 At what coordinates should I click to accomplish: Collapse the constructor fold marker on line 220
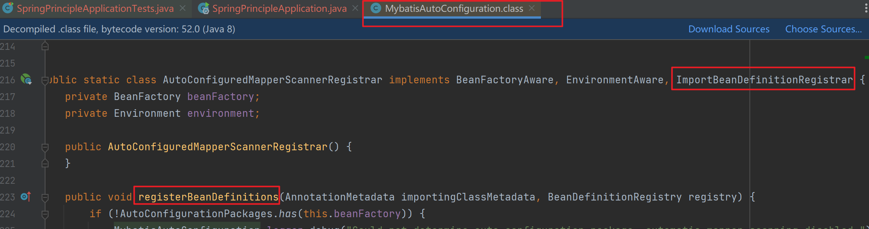coord(45,147)
